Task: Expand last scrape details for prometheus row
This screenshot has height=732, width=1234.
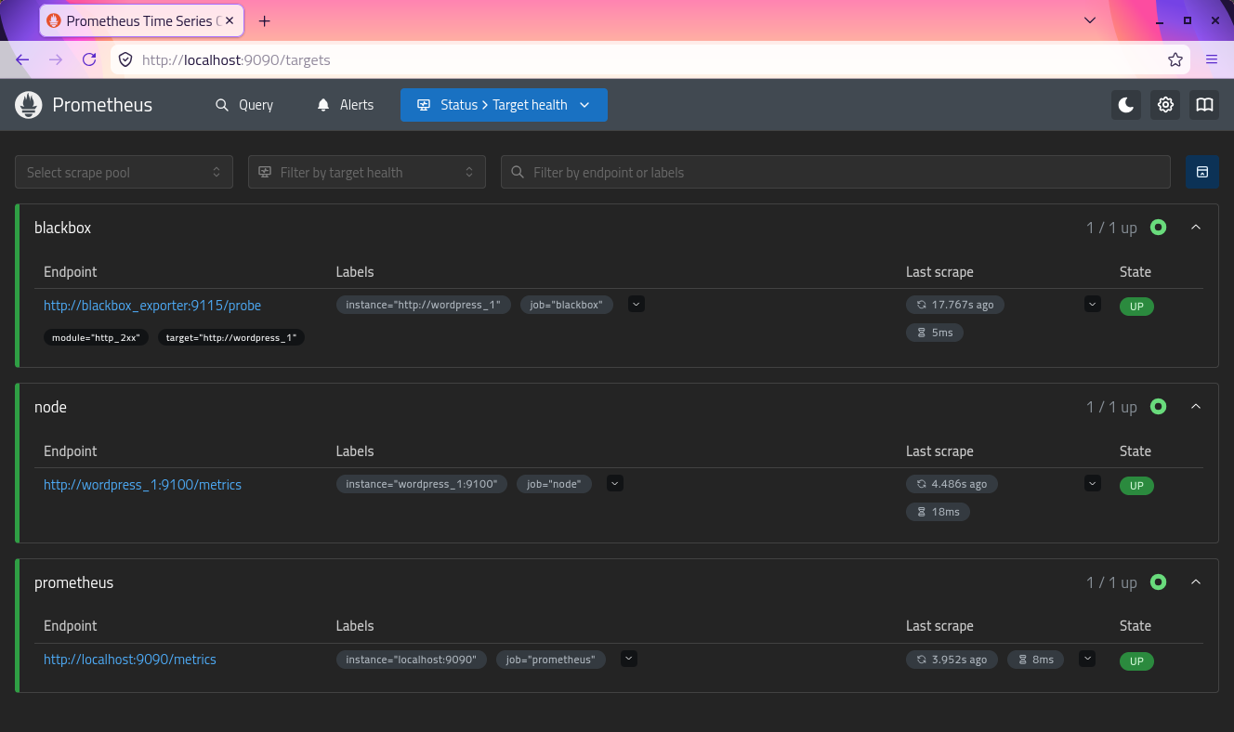Action: click(x=1087, y=659)
